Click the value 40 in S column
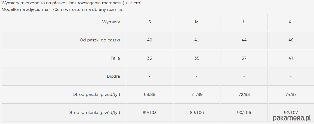Image resolution: width=314 pixels, height=124 pixels. (x=150, y=40)
